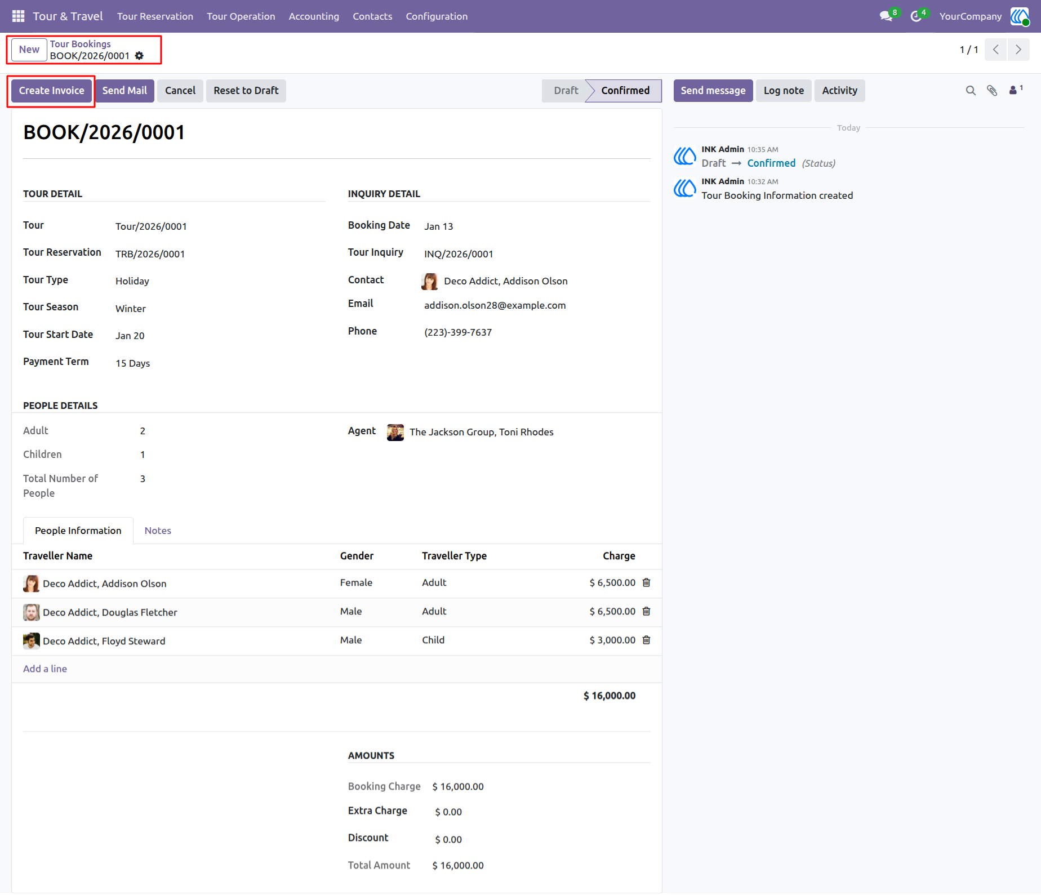Click INK Admin avatar on status change message
The width and height of the screenshot is (1041, 895).
pos(685,156)
